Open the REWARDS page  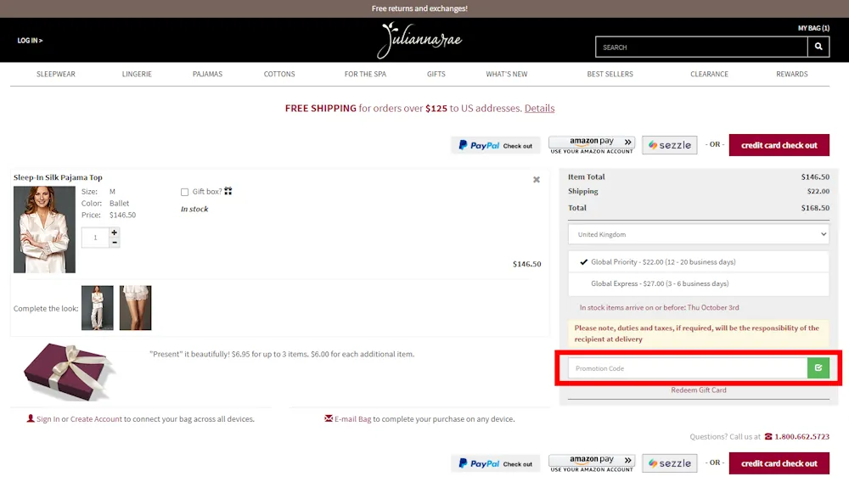[791, 74]
